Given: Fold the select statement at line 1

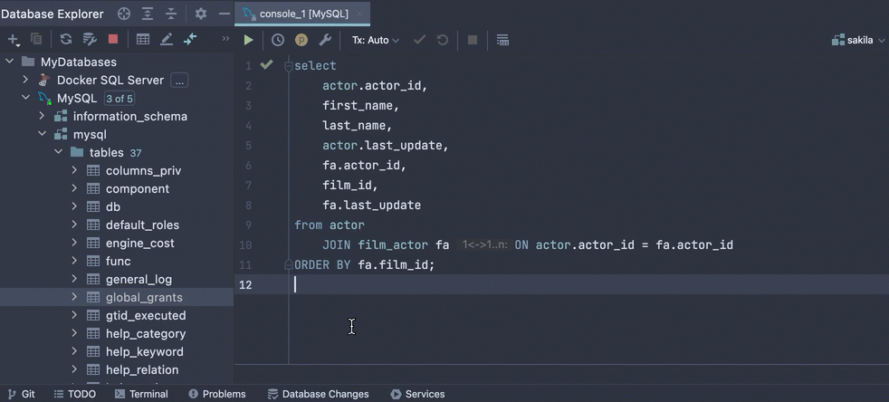Looking at the screenshot, I should (288, 66).
